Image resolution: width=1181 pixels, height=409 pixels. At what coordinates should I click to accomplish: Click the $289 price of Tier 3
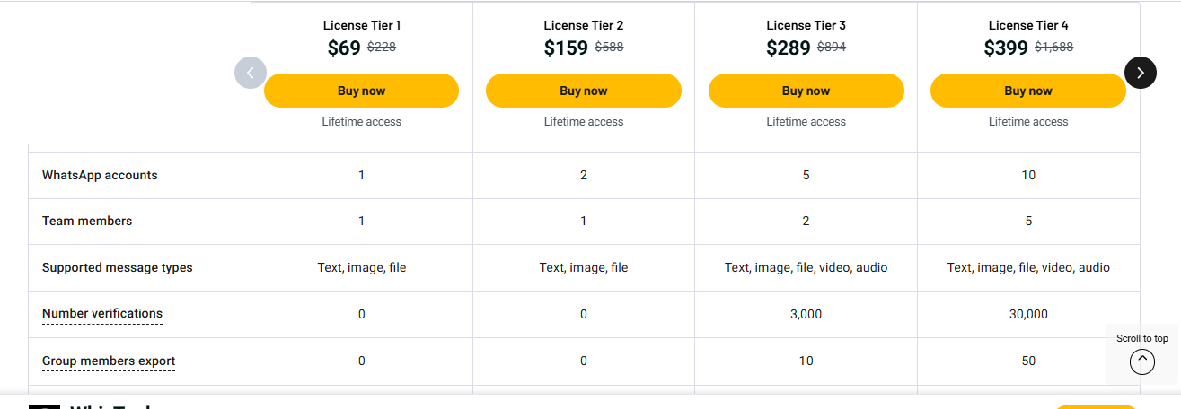tap(789, 48)
